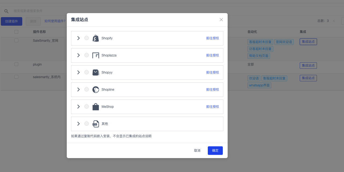The image size is (344, 172).
Task: Click the plugin name SaleSmartly_官网
Action: coord(46,41)
